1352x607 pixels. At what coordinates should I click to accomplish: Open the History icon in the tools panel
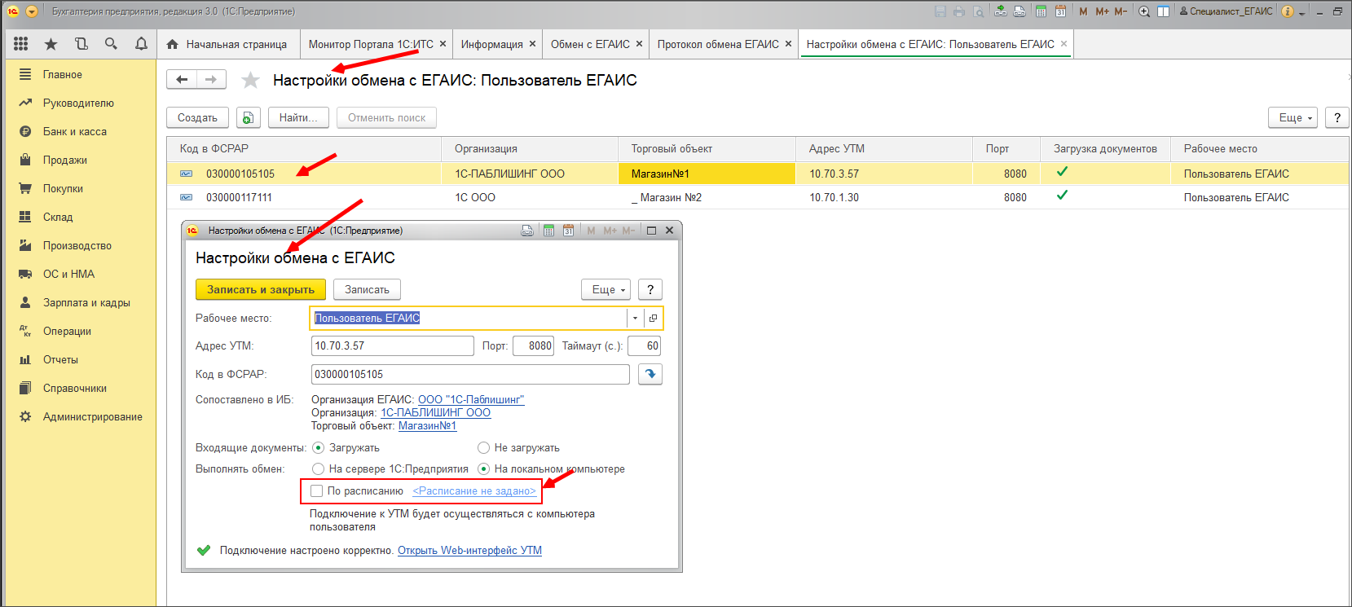[x=81, y=44]
